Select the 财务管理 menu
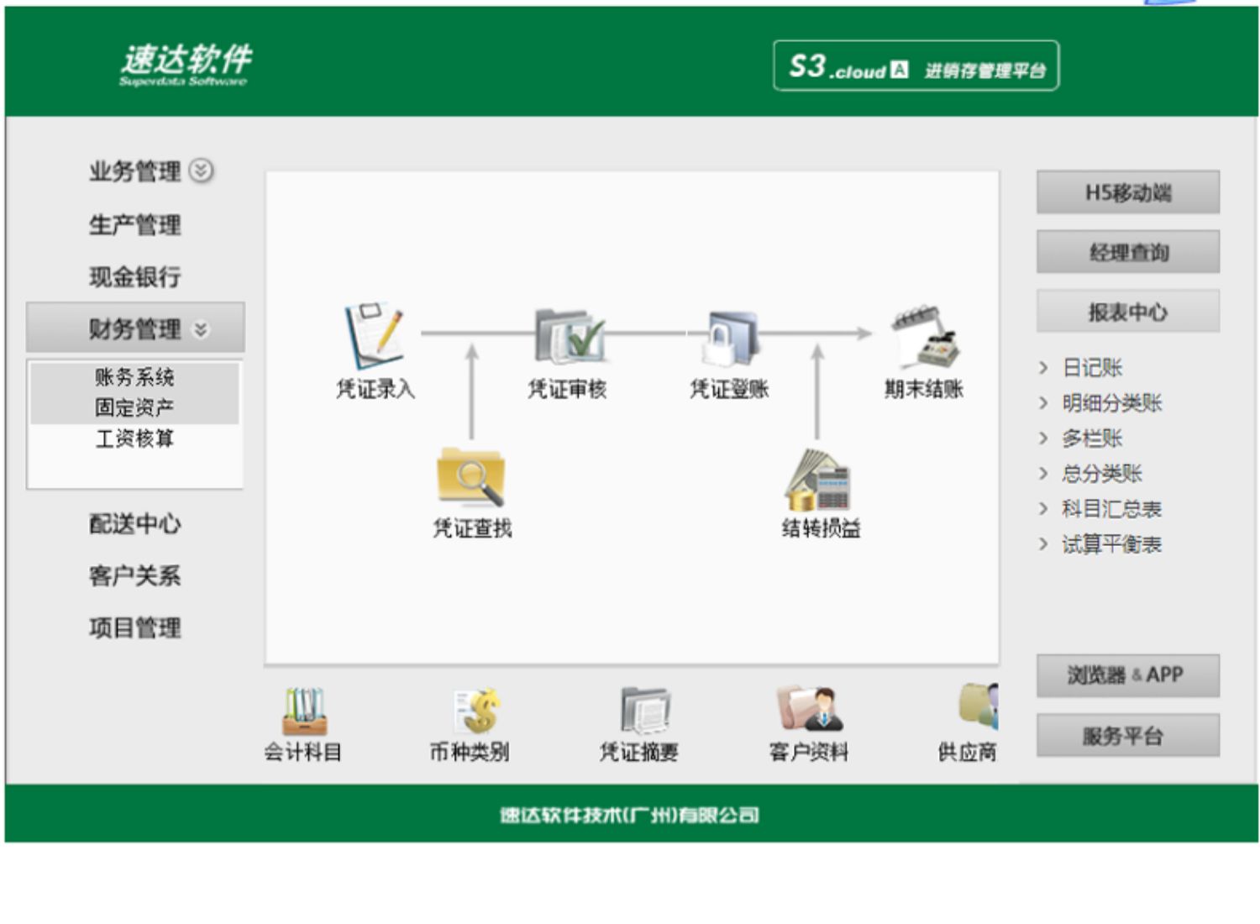The width and height of the screenshot is (1260, 924). click(135, 328)
